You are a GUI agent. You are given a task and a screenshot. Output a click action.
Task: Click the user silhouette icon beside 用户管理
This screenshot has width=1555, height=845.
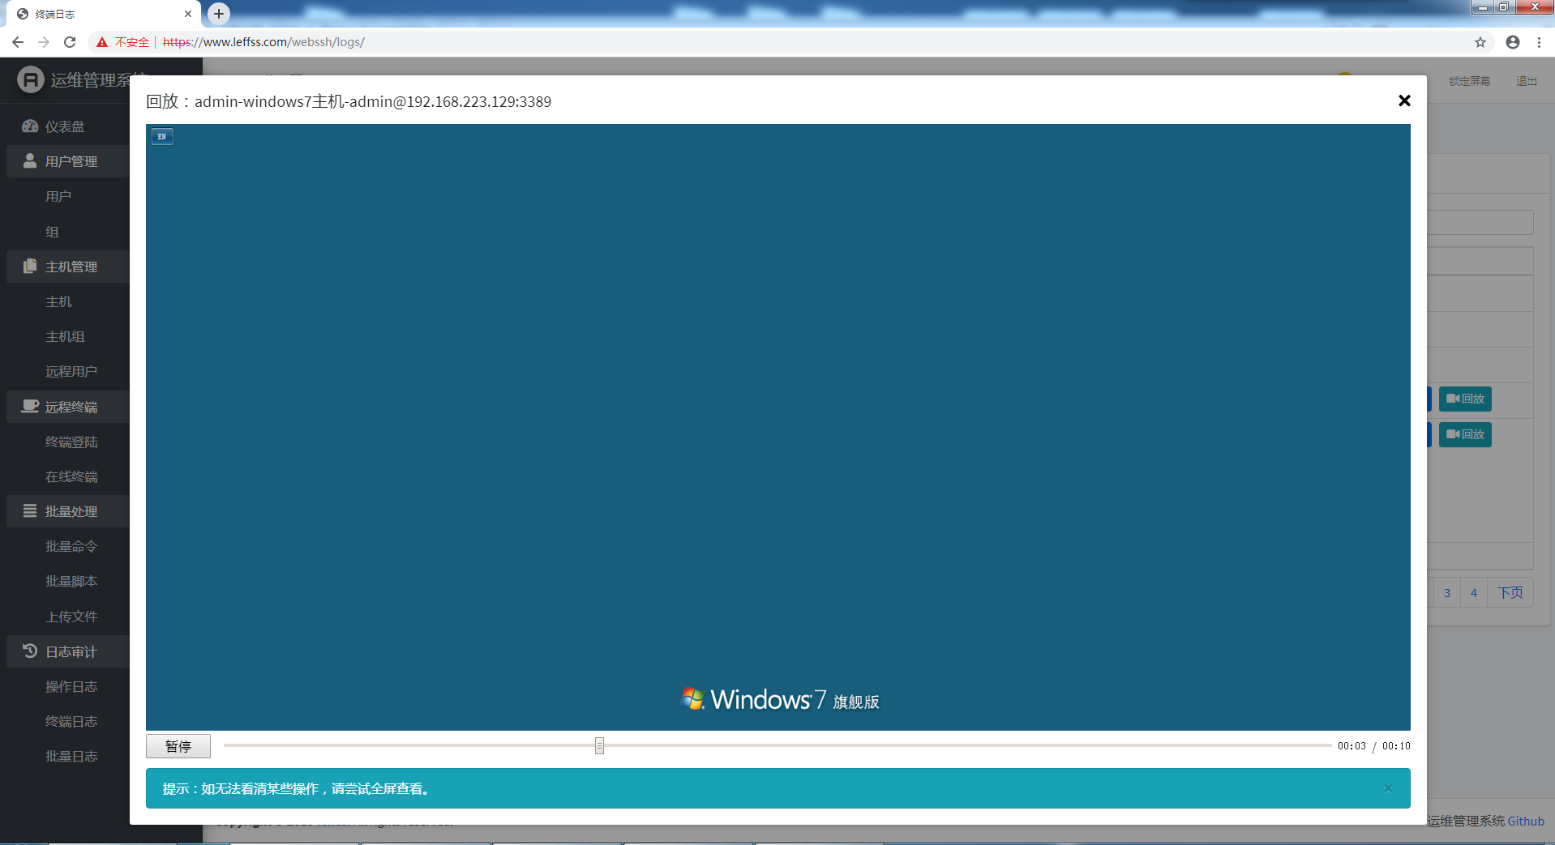[x=30, y=160]
